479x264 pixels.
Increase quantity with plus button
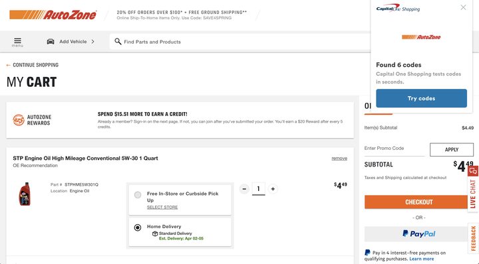(x=273, y=189)
